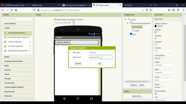The image size is (186, 104).
Task: Click the HorizontalScrollArrangement palette icon
Action: pos(5,37)
